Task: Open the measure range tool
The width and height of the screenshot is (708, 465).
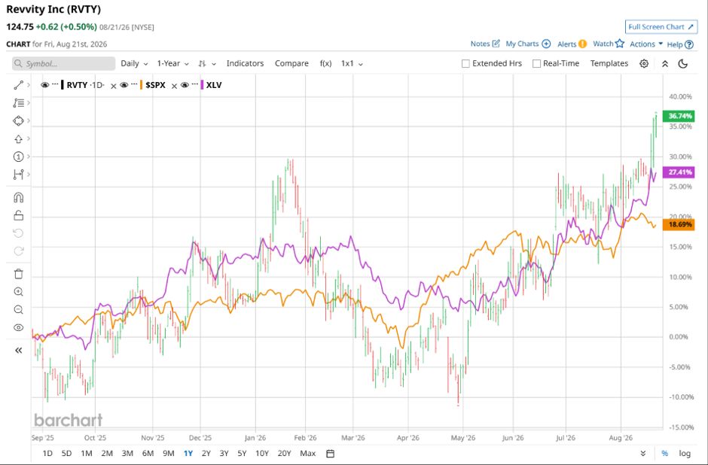Action: (x=18, y=175)
